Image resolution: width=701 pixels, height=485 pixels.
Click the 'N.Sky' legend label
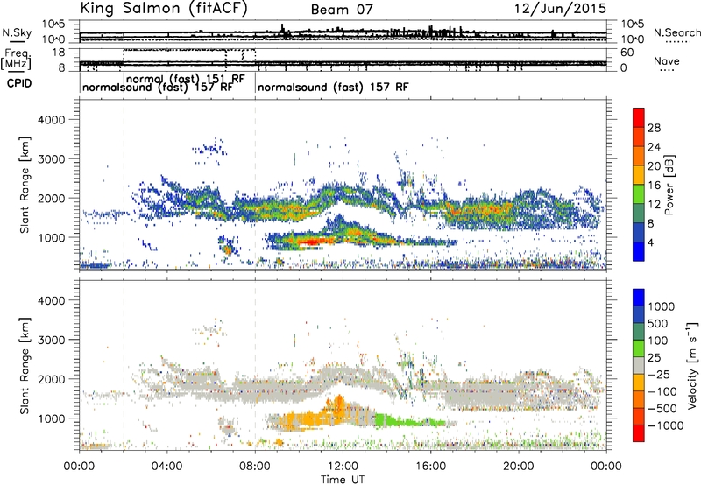(17, 32)
